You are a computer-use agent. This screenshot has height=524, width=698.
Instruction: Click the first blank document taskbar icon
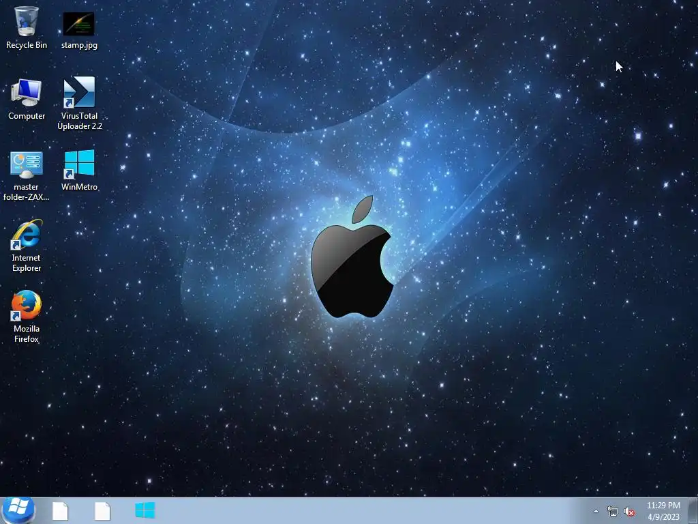(60, 511)
